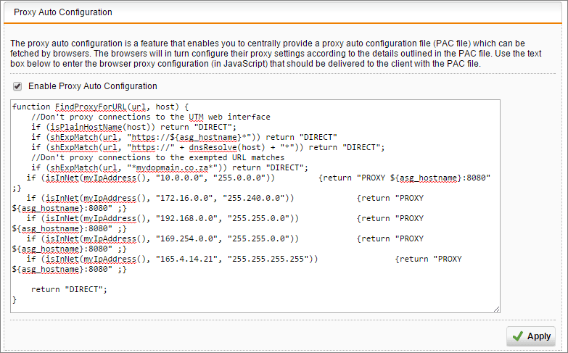Click the Enable Proxy Auto Configuration label
The height and width of the screenshot is (353, 568).
point(93,86)
